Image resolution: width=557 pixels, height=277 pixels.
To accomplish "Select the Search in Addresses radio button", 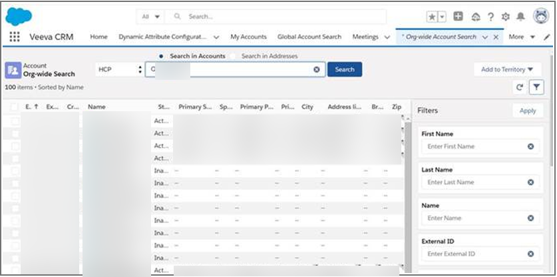I will coord(234,57).
